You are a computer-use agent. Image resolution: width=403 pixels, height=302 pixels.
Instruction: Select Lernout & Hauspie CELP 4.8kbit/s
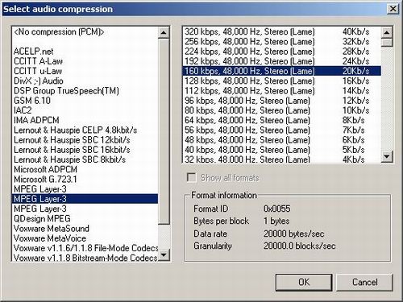pyautogui.click(x=85, y=130)
